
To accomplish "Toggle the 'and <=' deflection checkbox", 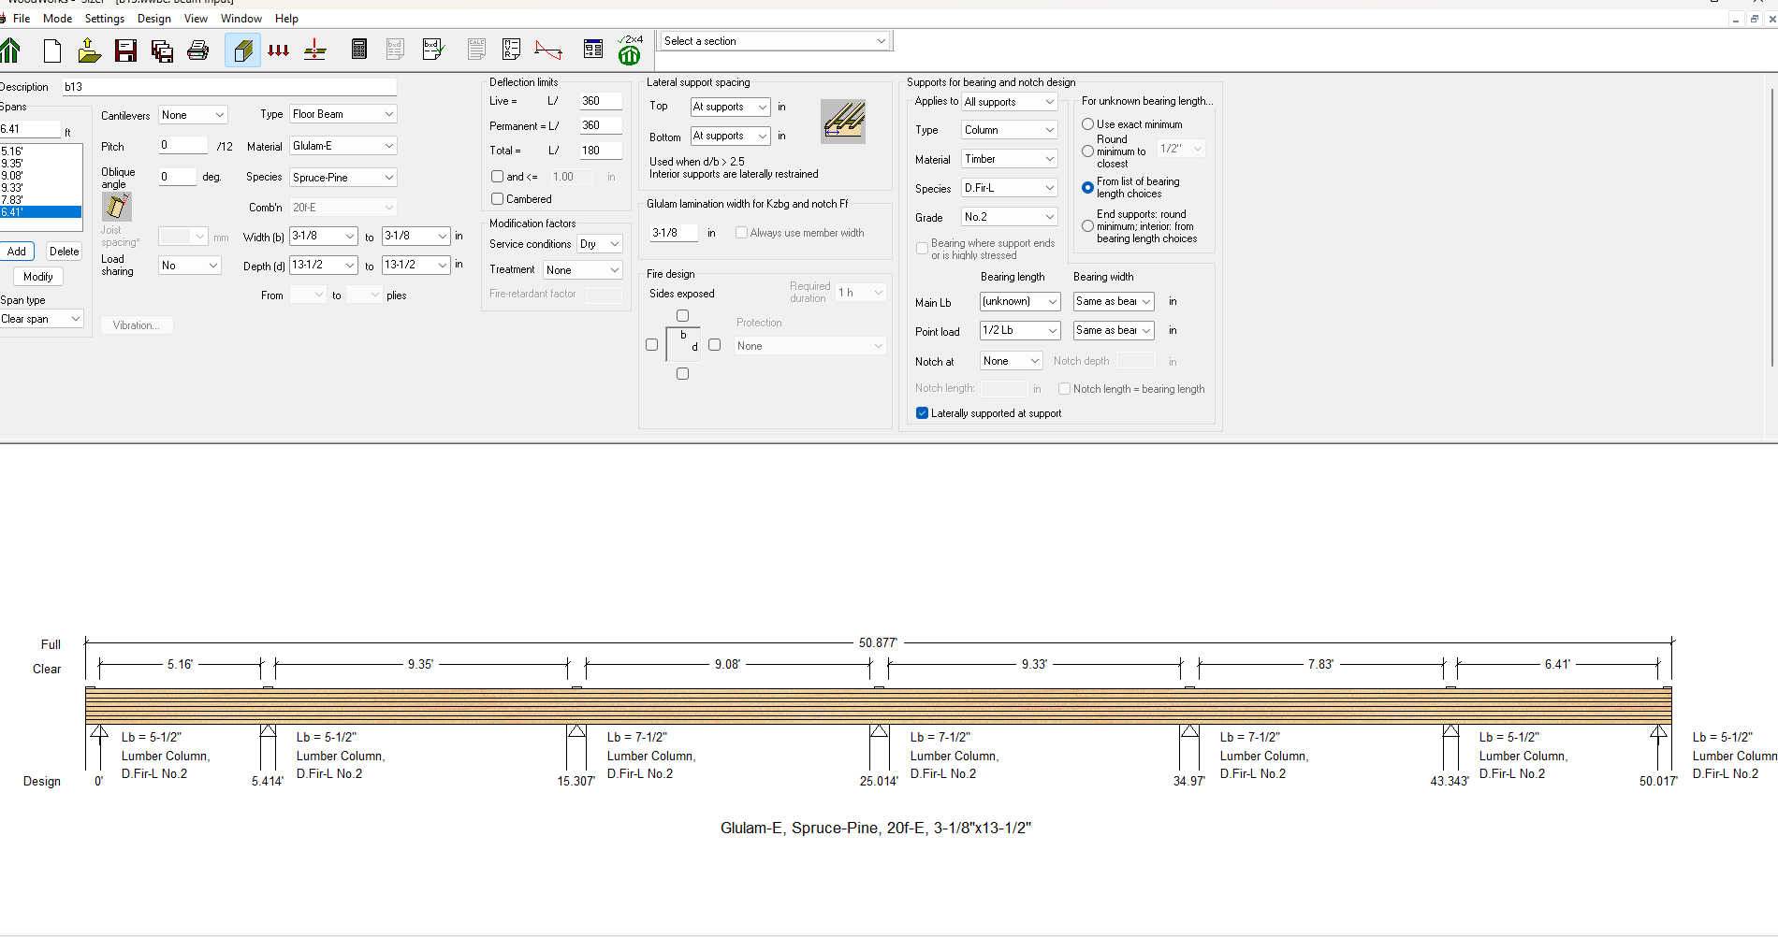I will coord(497,177).
